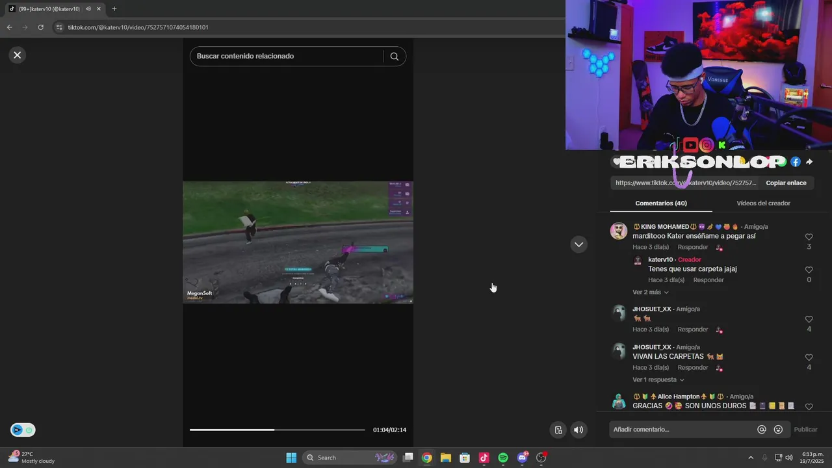Click the browser forward arrow

click(25, 27)
